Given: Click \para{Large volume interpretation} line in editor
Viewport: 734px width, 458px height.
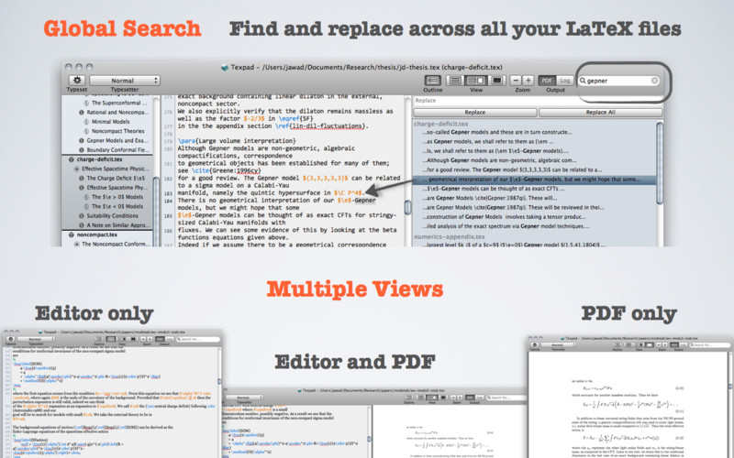Looking at the screenshot, I should click(x=237, y=141).
